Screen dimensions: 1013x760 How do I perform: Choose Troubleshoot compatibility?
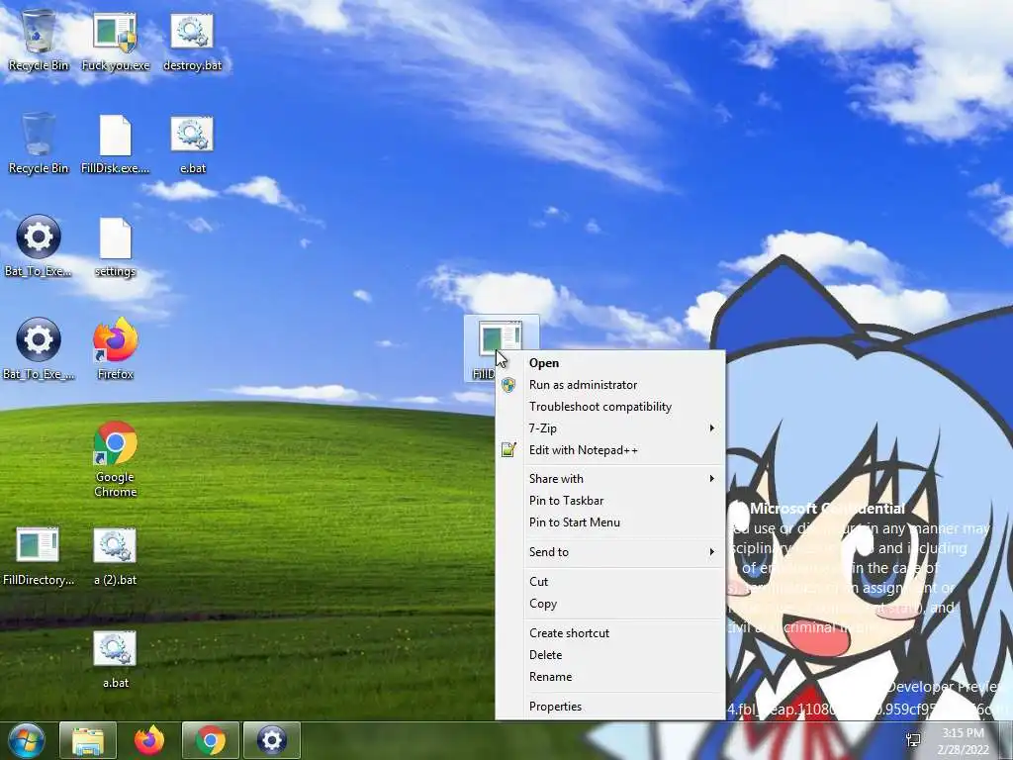point(610,407)
